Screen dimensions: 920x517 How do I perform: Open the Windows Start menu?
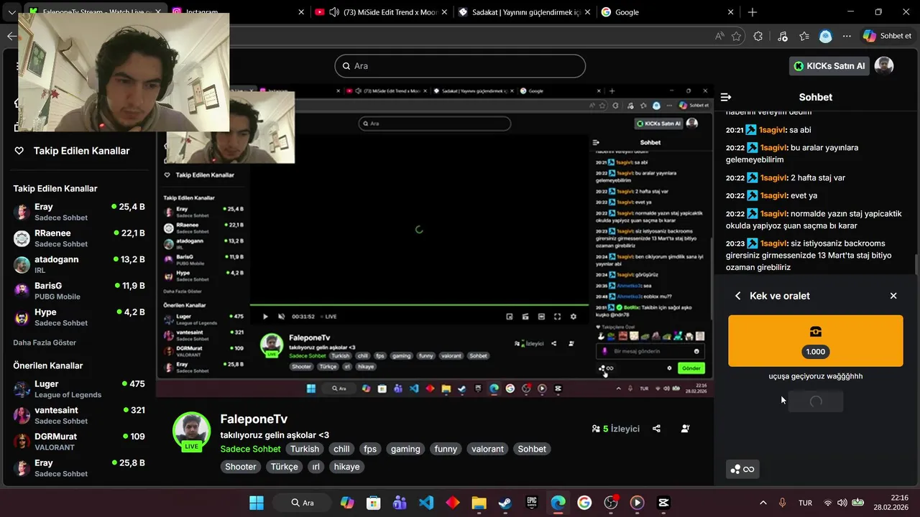(257, 503)
